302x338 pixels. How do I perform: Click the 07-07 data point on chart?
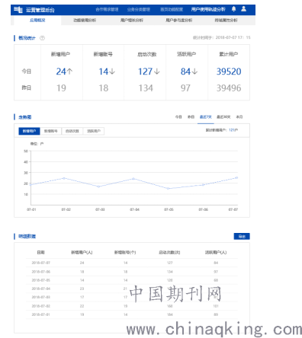[236, 177]
